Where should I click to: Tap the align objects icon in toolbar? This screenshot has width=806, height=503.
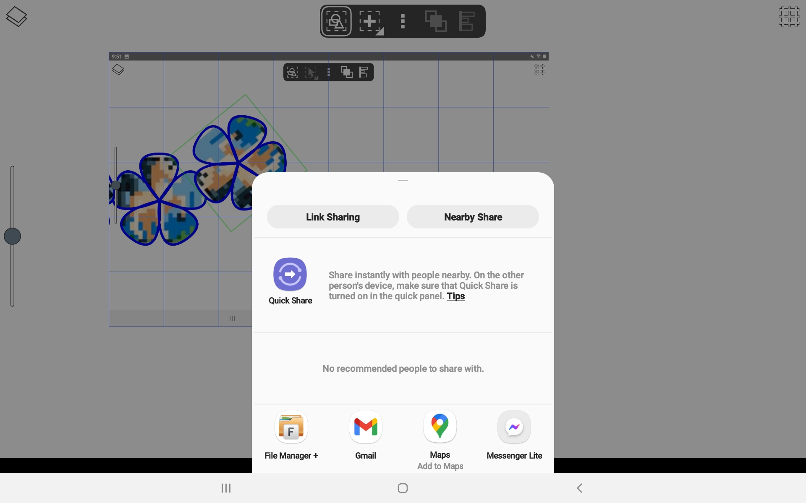pos(466,21)
